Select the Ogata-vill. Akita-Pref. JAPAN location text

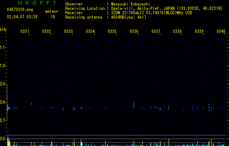pos(167,8)
